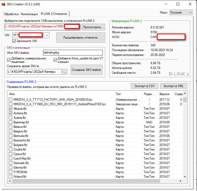The image size is (197, 191).
Task: Toggle Добавить универсальную лицензию checkbox
Action: (x=9, y=60)
